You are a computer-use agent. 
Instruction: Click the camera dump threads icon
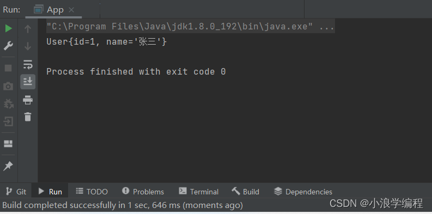tap(8, 86)
